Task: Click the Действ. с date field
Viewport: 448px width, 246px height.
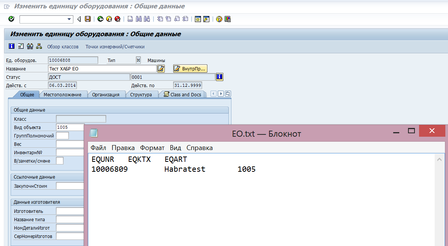Action: pyautogui.click(x=62, y=85)
